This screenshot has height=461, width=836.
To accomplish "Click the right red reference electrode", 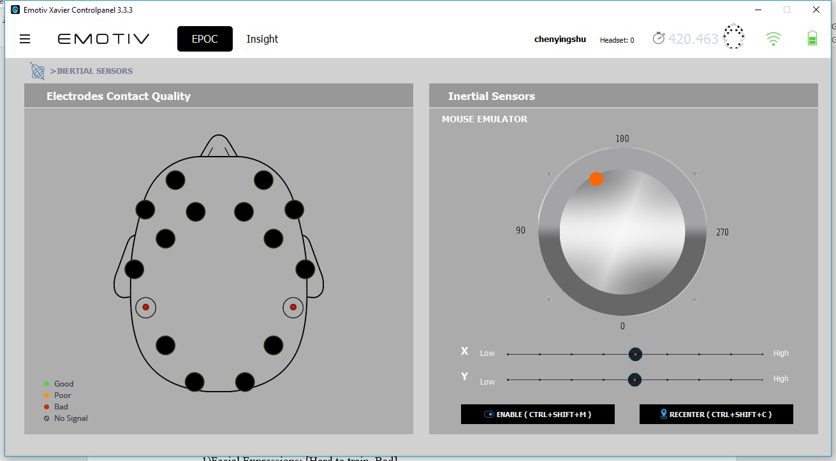I will (293, 307).
